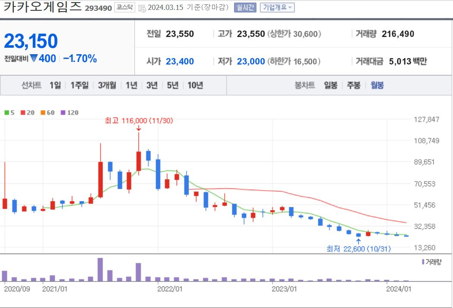This screenshot has height=308, width=453.
Task: Click the 고가 value 23,550
Action: (251, 34)
